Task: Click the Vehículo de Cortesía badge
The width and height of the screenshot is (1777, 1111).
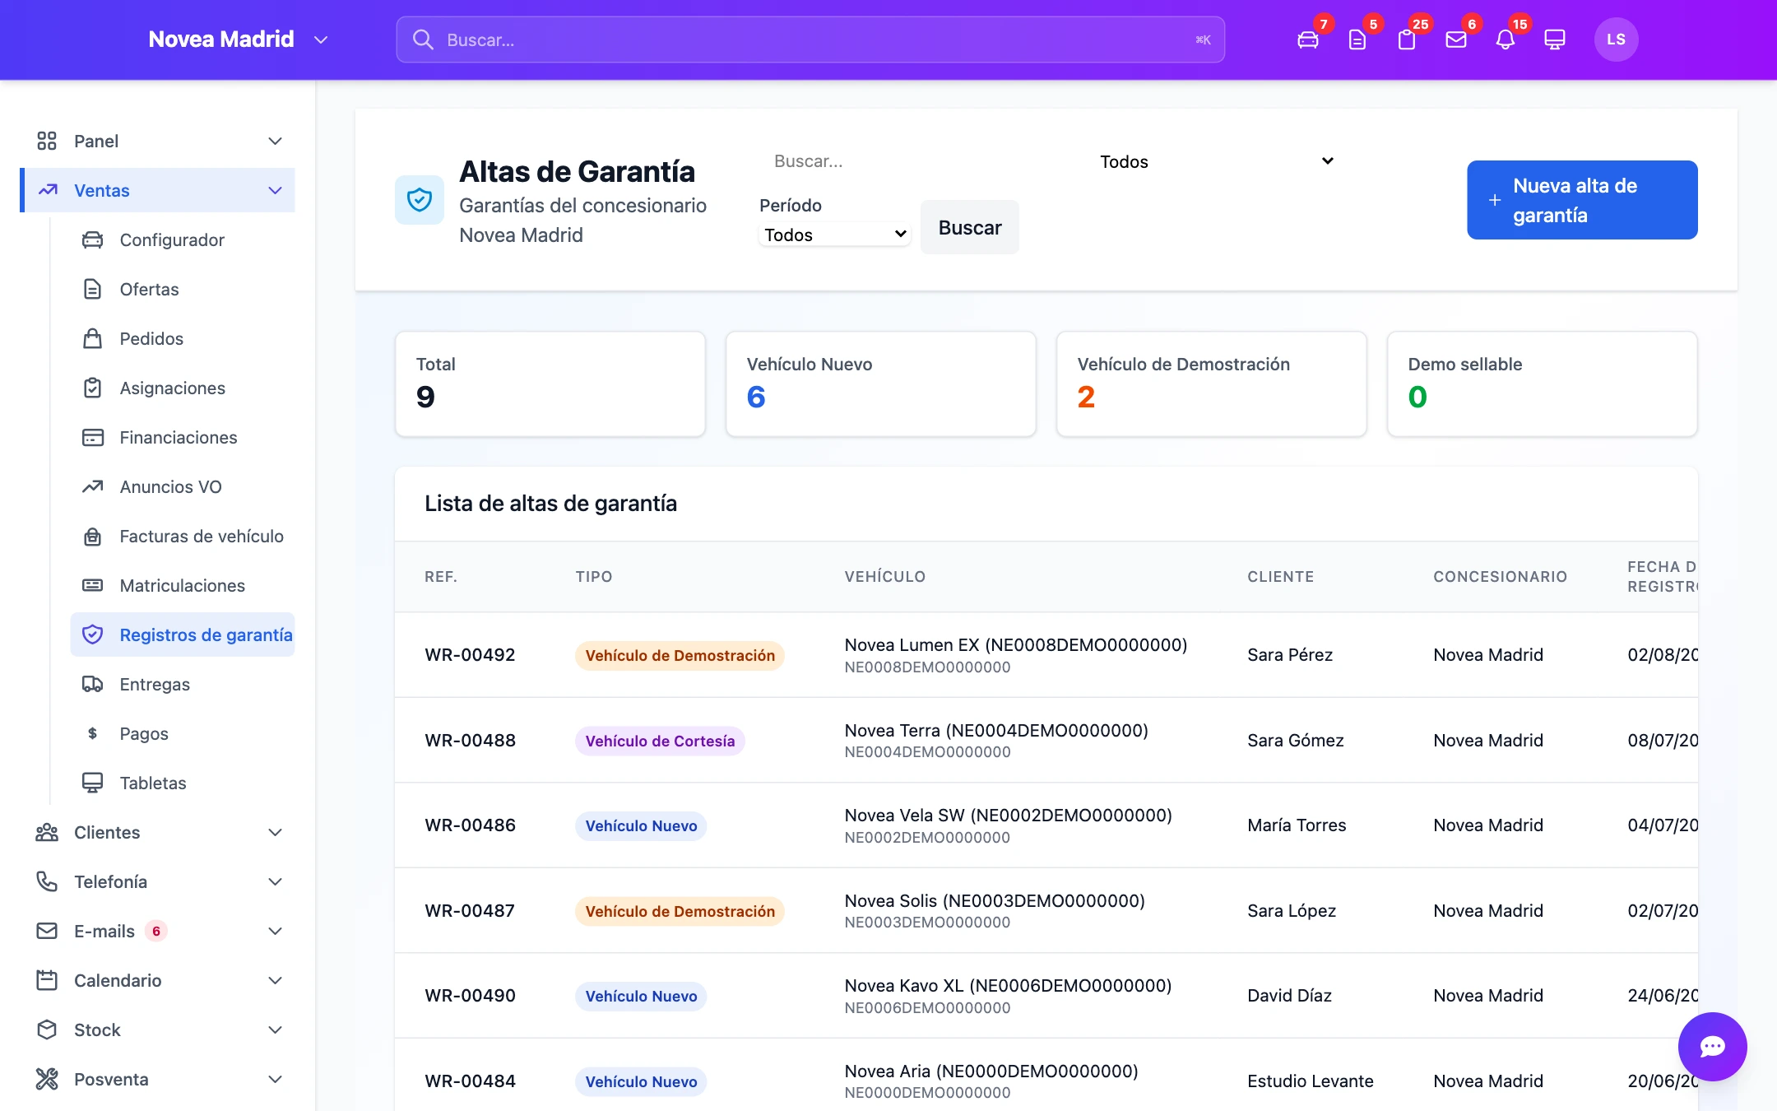Action: (x=660, y=741)
